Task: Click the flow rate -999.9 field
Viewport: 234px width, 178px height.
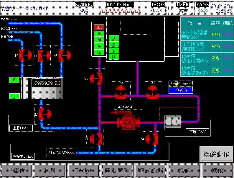Action: pyautogui.click(x=180, y=90)
